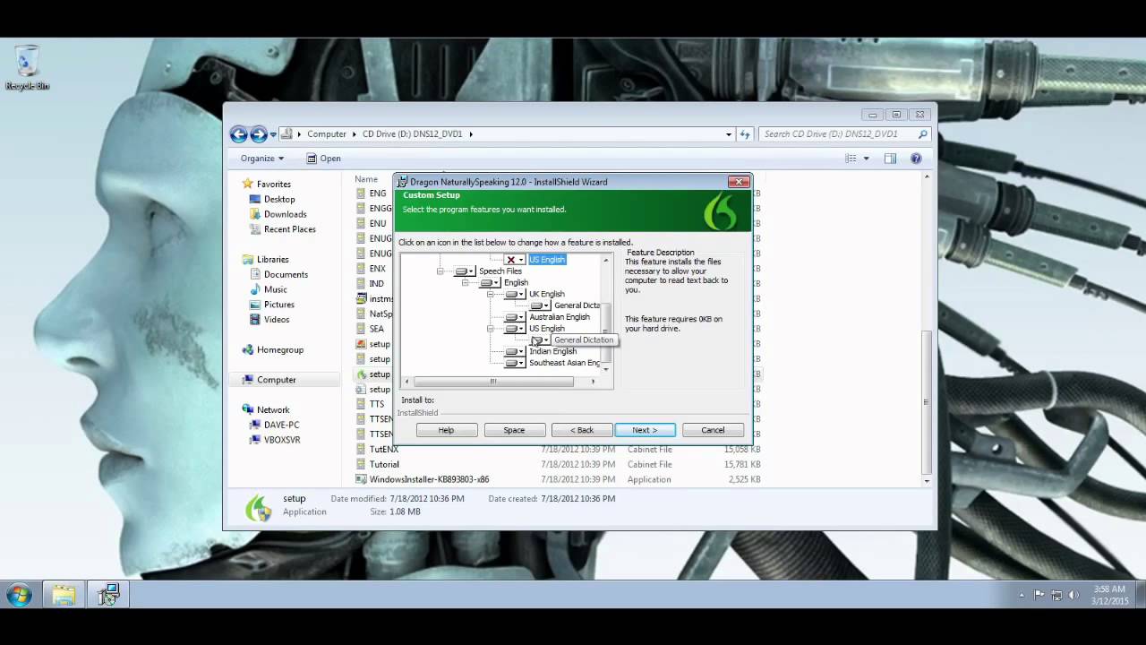This screenshot has width=1146, height=645.
Task: Cancel the InstallShield wizard
Action: (713, 430)
